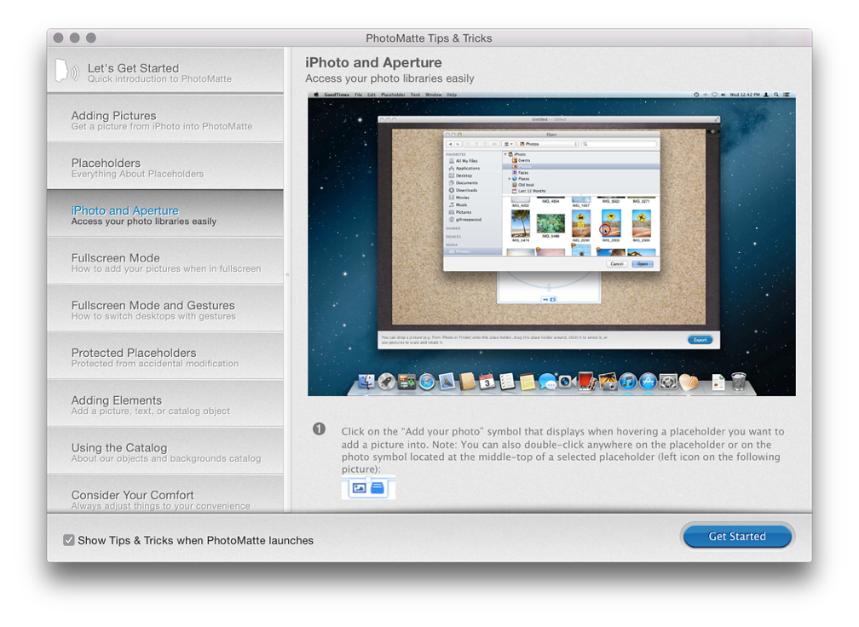859x627 pixels.
Task: Select iPhoto and Aperture in the sidebar list
Action: point(165,214)
